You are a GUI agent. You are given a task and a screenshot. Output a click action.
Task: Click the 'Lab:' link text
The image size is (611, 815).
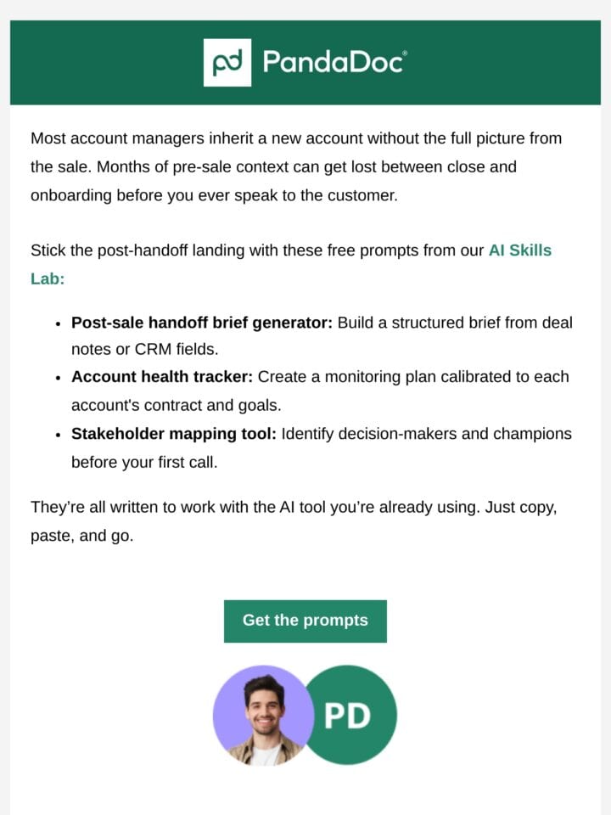[x=48, y=278]
